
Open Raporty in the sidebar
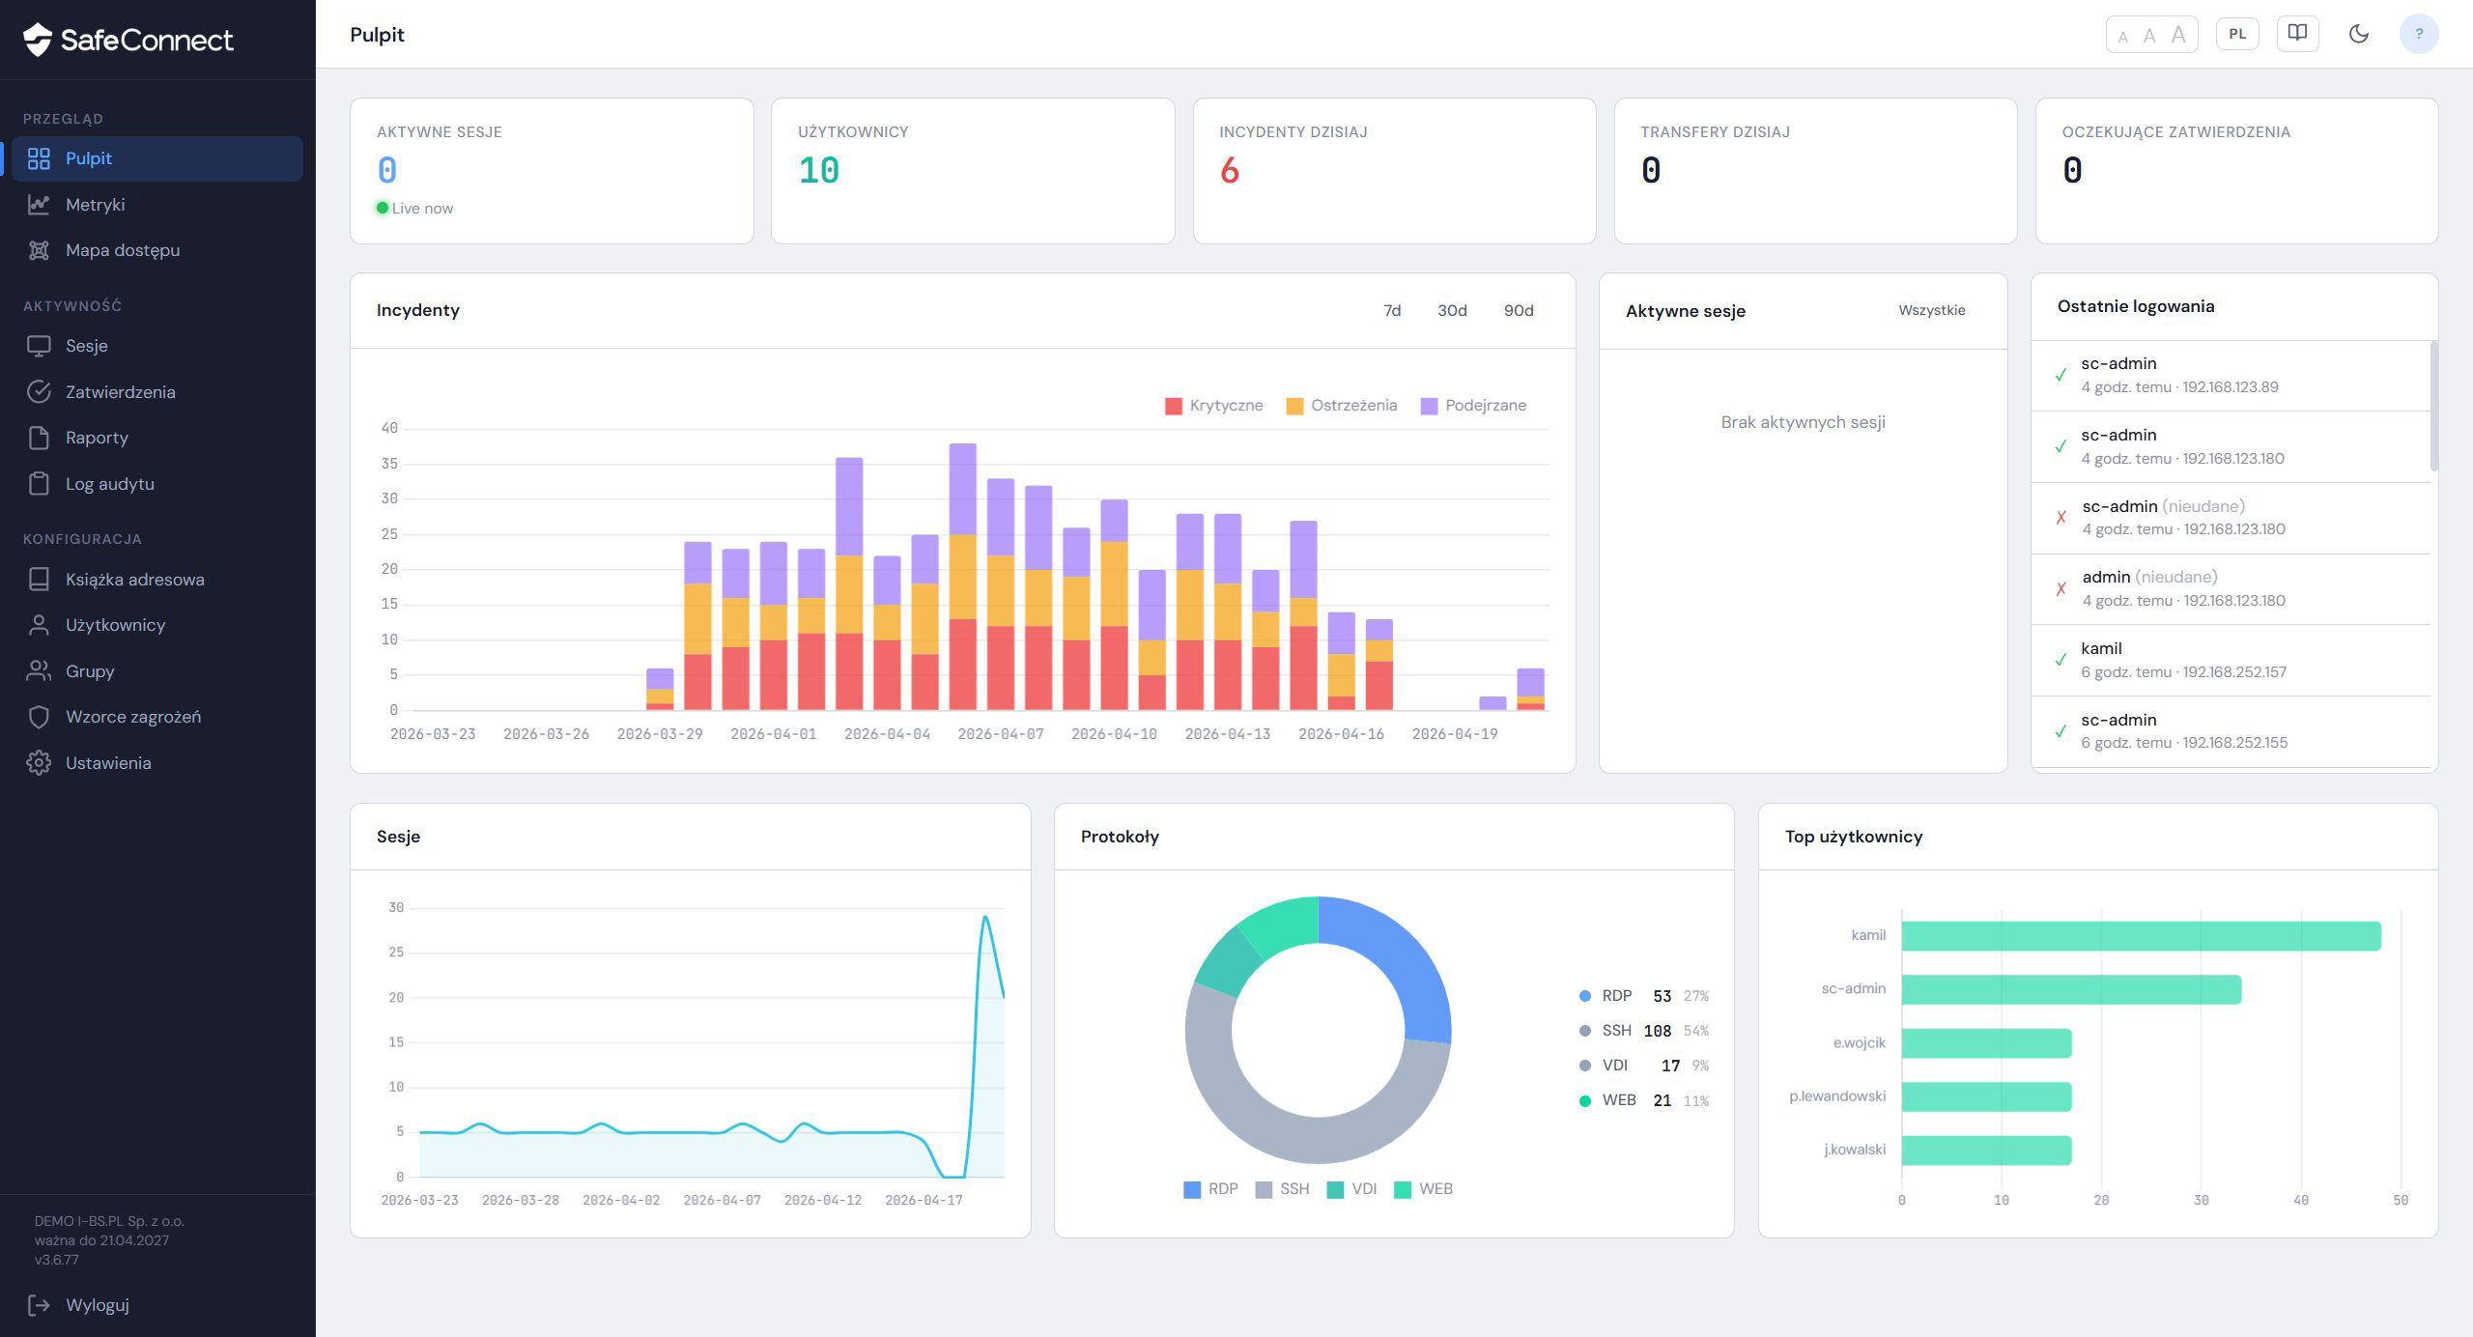click(x=157, y=438)
